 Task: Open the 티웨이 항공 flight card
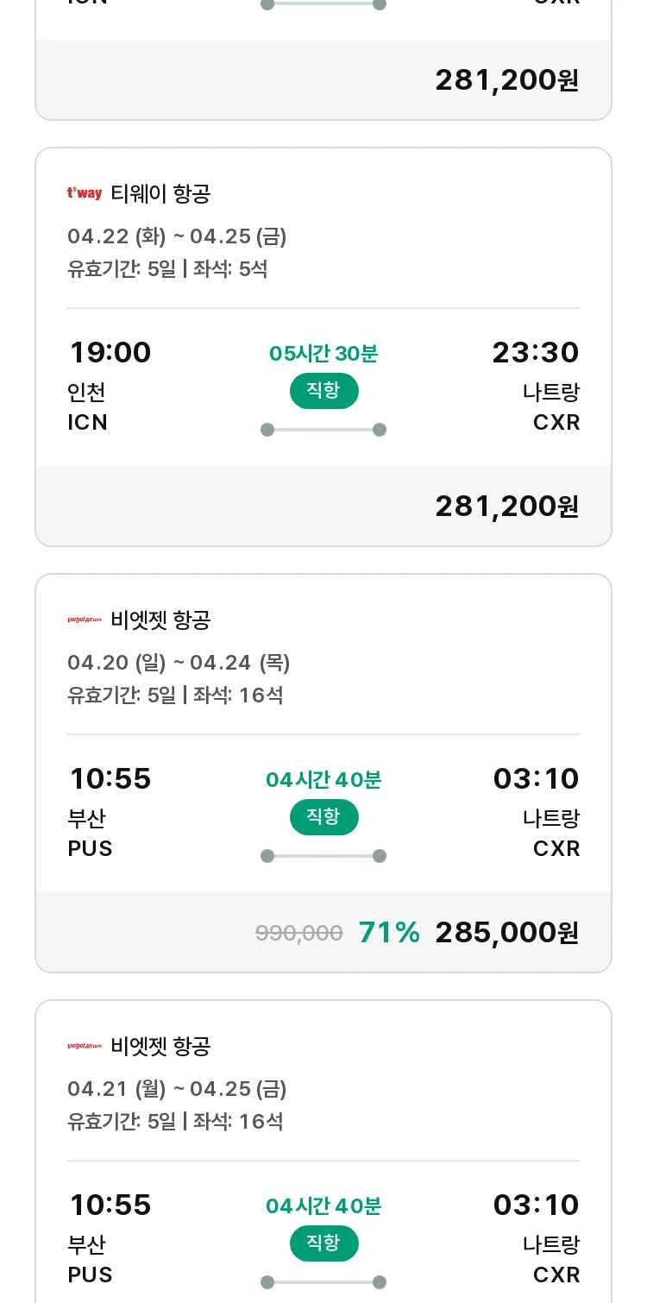(323, 347)
